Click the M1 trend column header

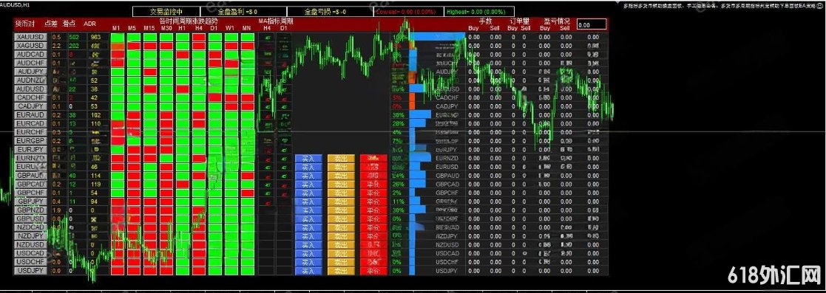tap(116, 28)
